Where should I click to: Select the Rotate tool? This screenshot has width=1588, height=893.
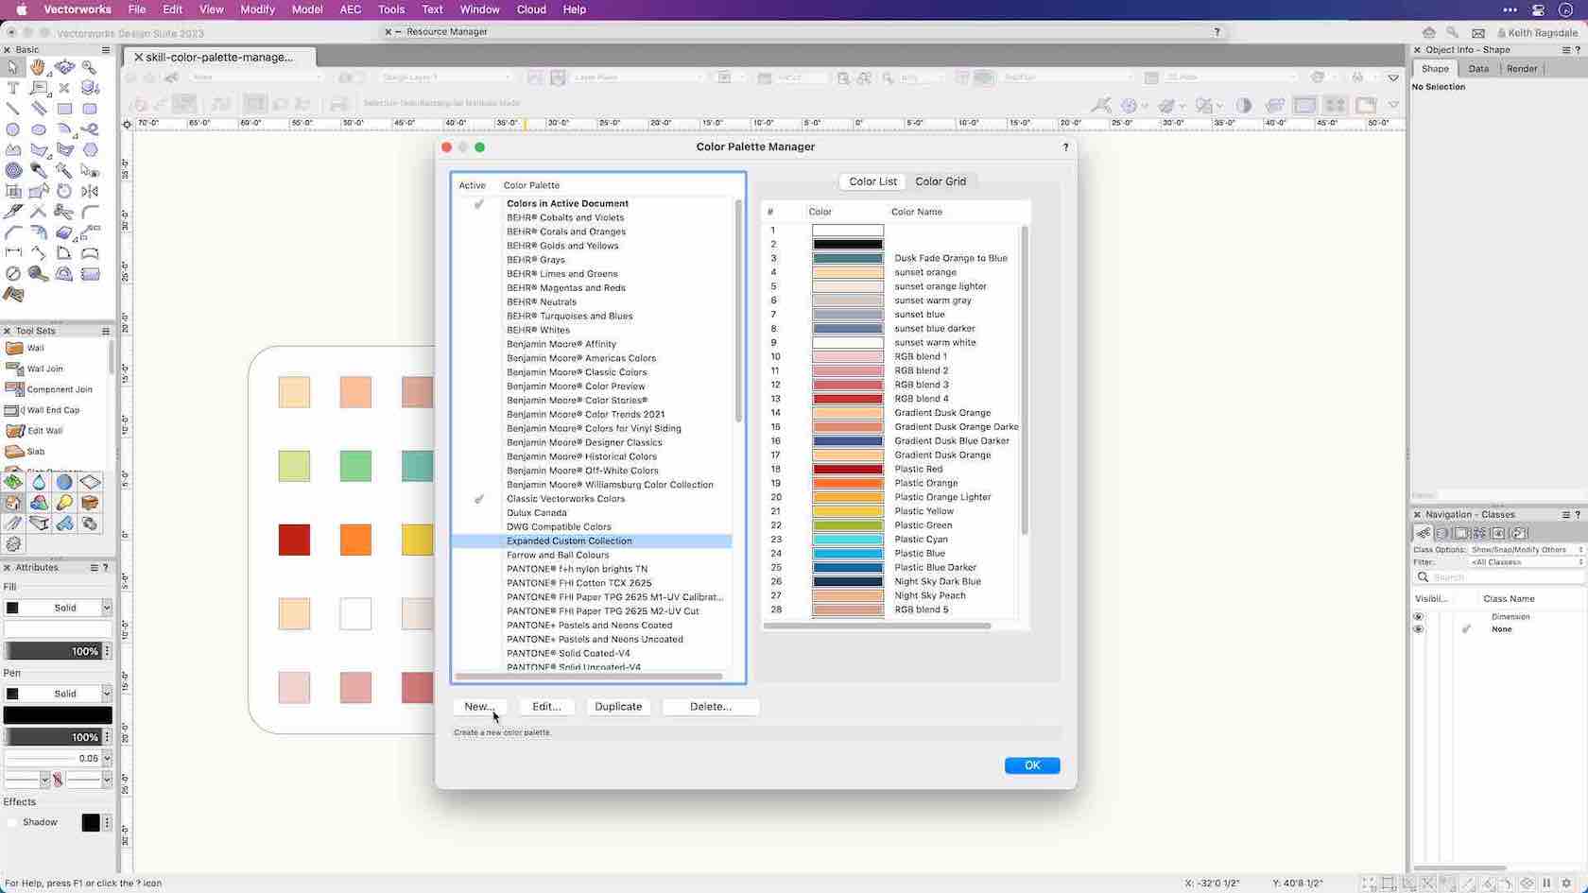(x=64, y=192)
